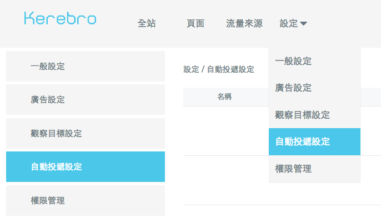The height and width of the screenshot is (223, 381).
Task: Click highlighted 自動投遞設定 in left sidebar
Action: point(86,167)
